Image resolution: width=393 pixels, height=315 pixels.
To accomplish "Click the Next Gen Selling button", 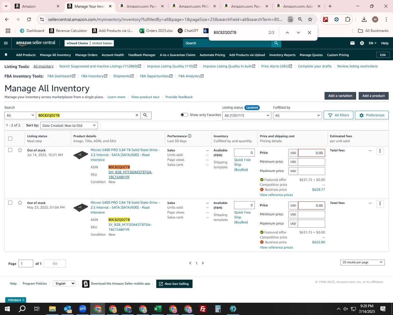I will coord(174,284).
